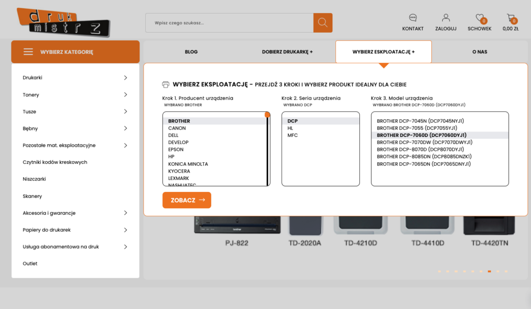
Task: Open the shopping cart icon
Action: point(510,18)
